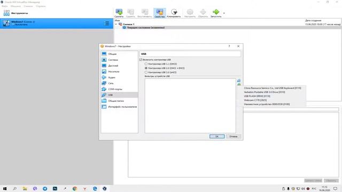Select Контроллер USB 3.0 (xHCI) radio button
The width and height of the screenshot is (342, 192).
(x=146, y=72)
